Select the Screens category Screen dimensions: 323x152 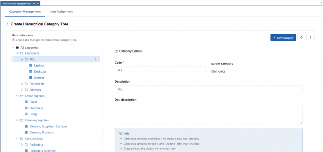point(39,77)
